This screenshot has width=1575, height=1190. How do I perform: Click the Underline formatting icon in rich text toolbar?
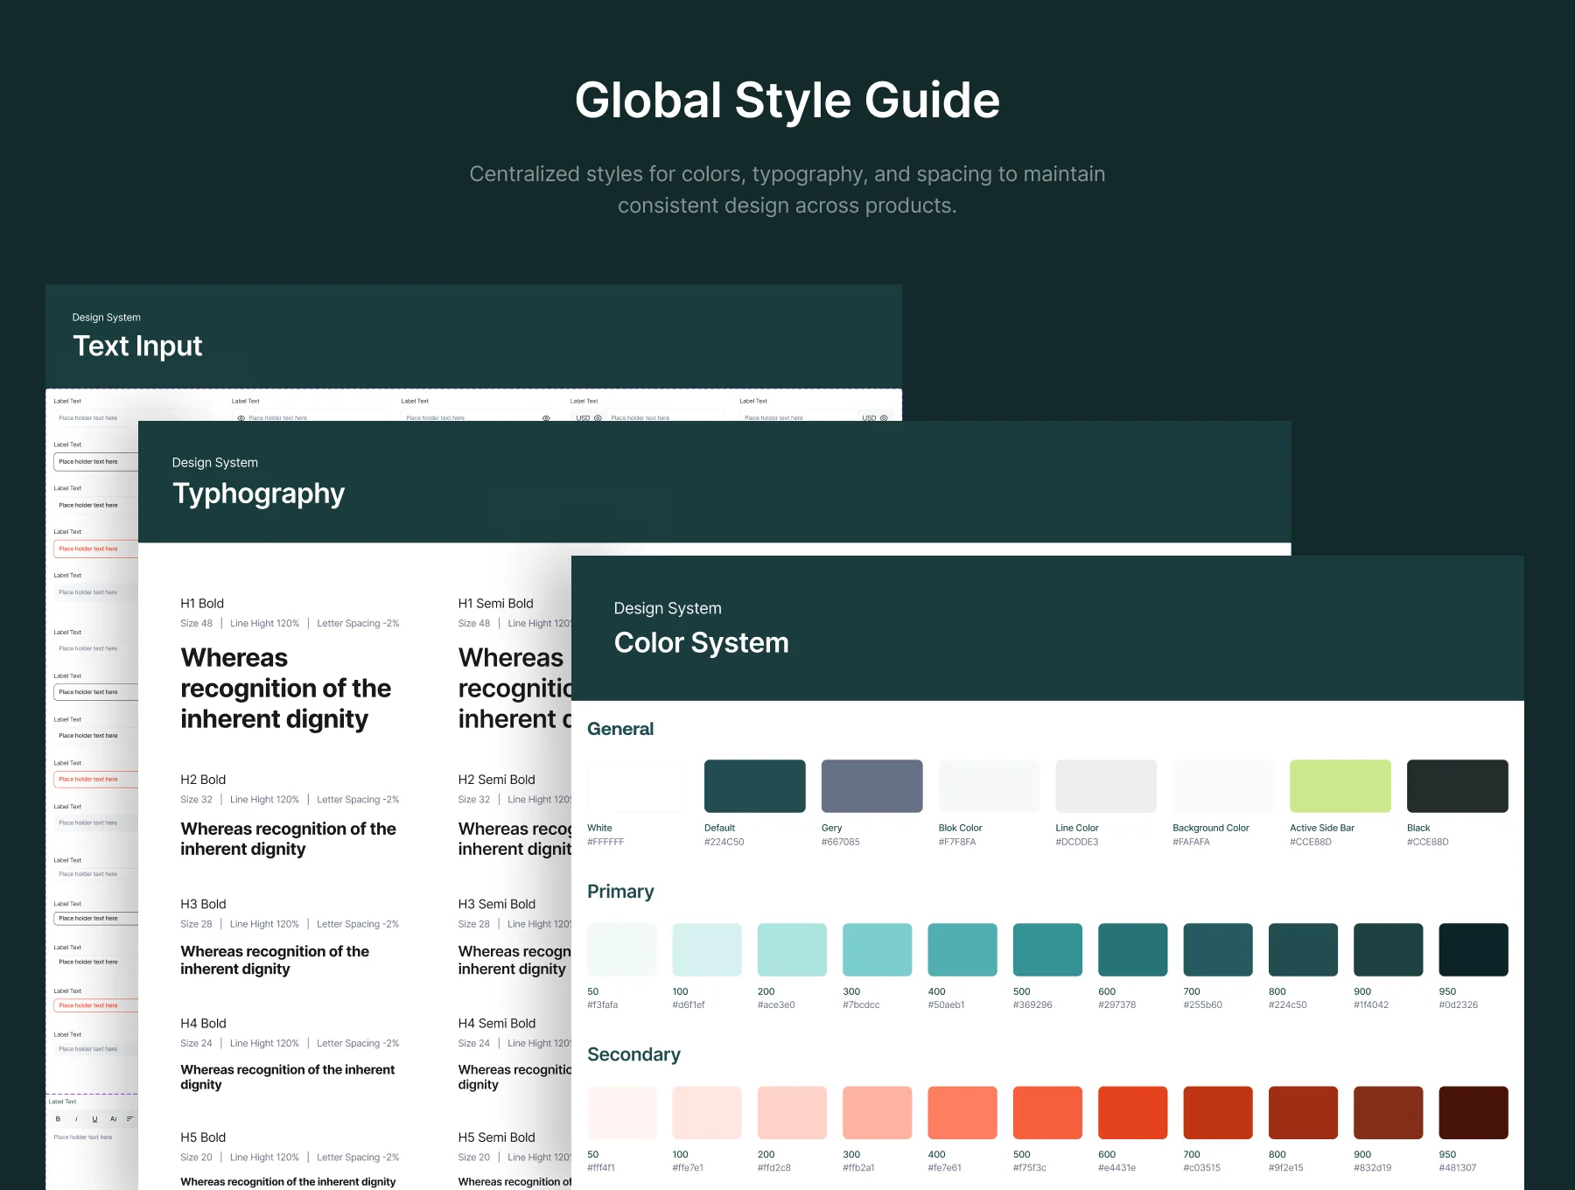click(94, 1118)
